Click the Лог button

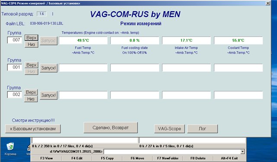[203, 129]
